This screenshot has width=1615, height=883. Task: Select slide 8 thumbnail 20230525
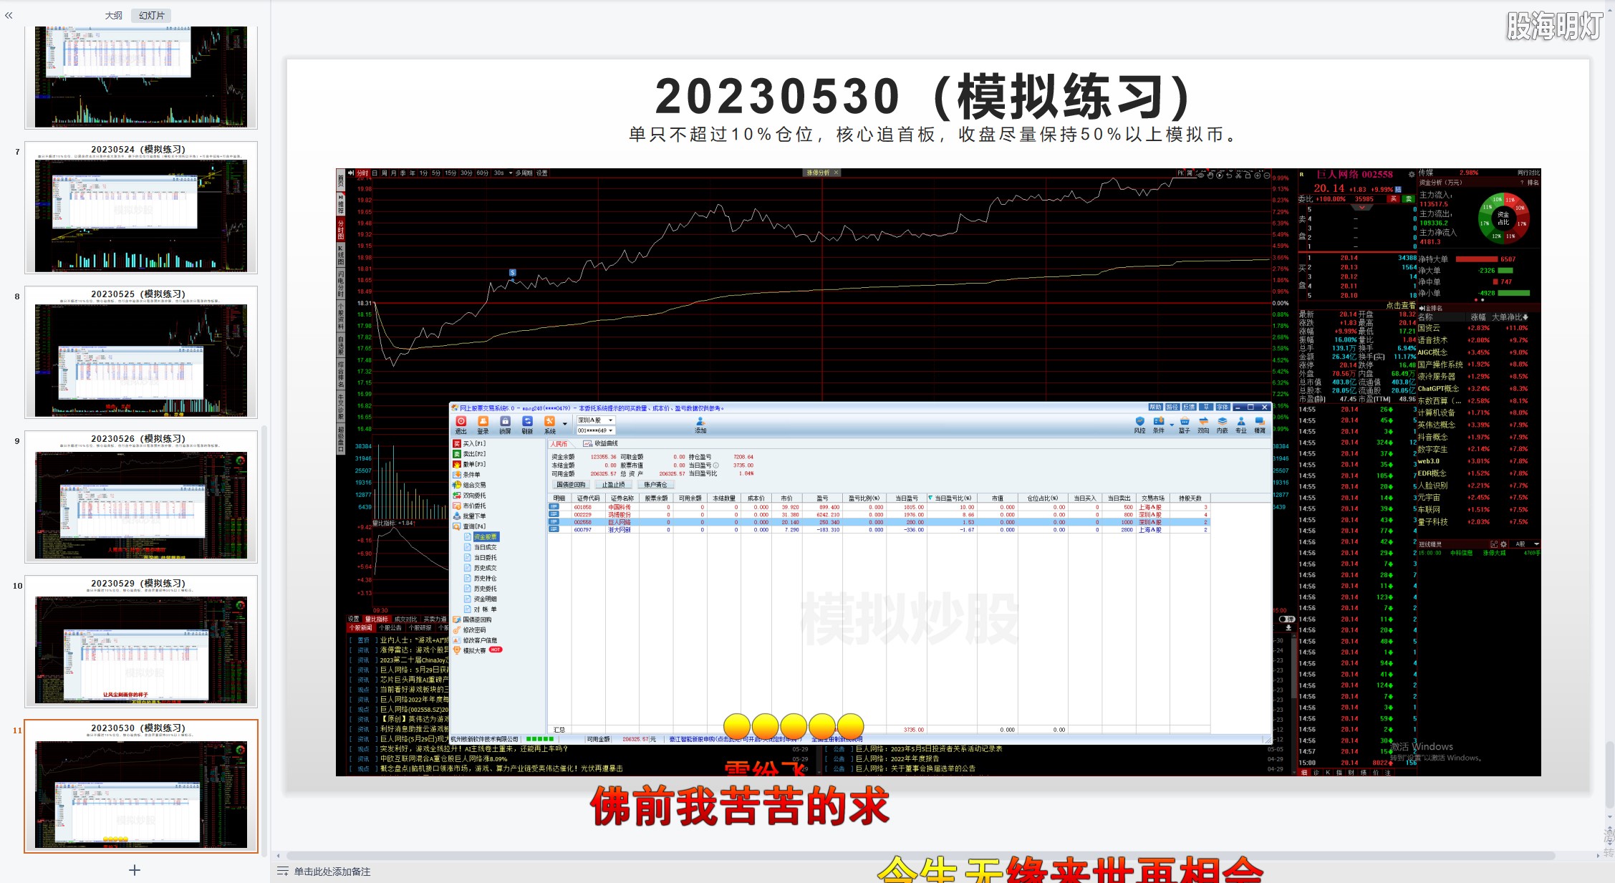141,352
